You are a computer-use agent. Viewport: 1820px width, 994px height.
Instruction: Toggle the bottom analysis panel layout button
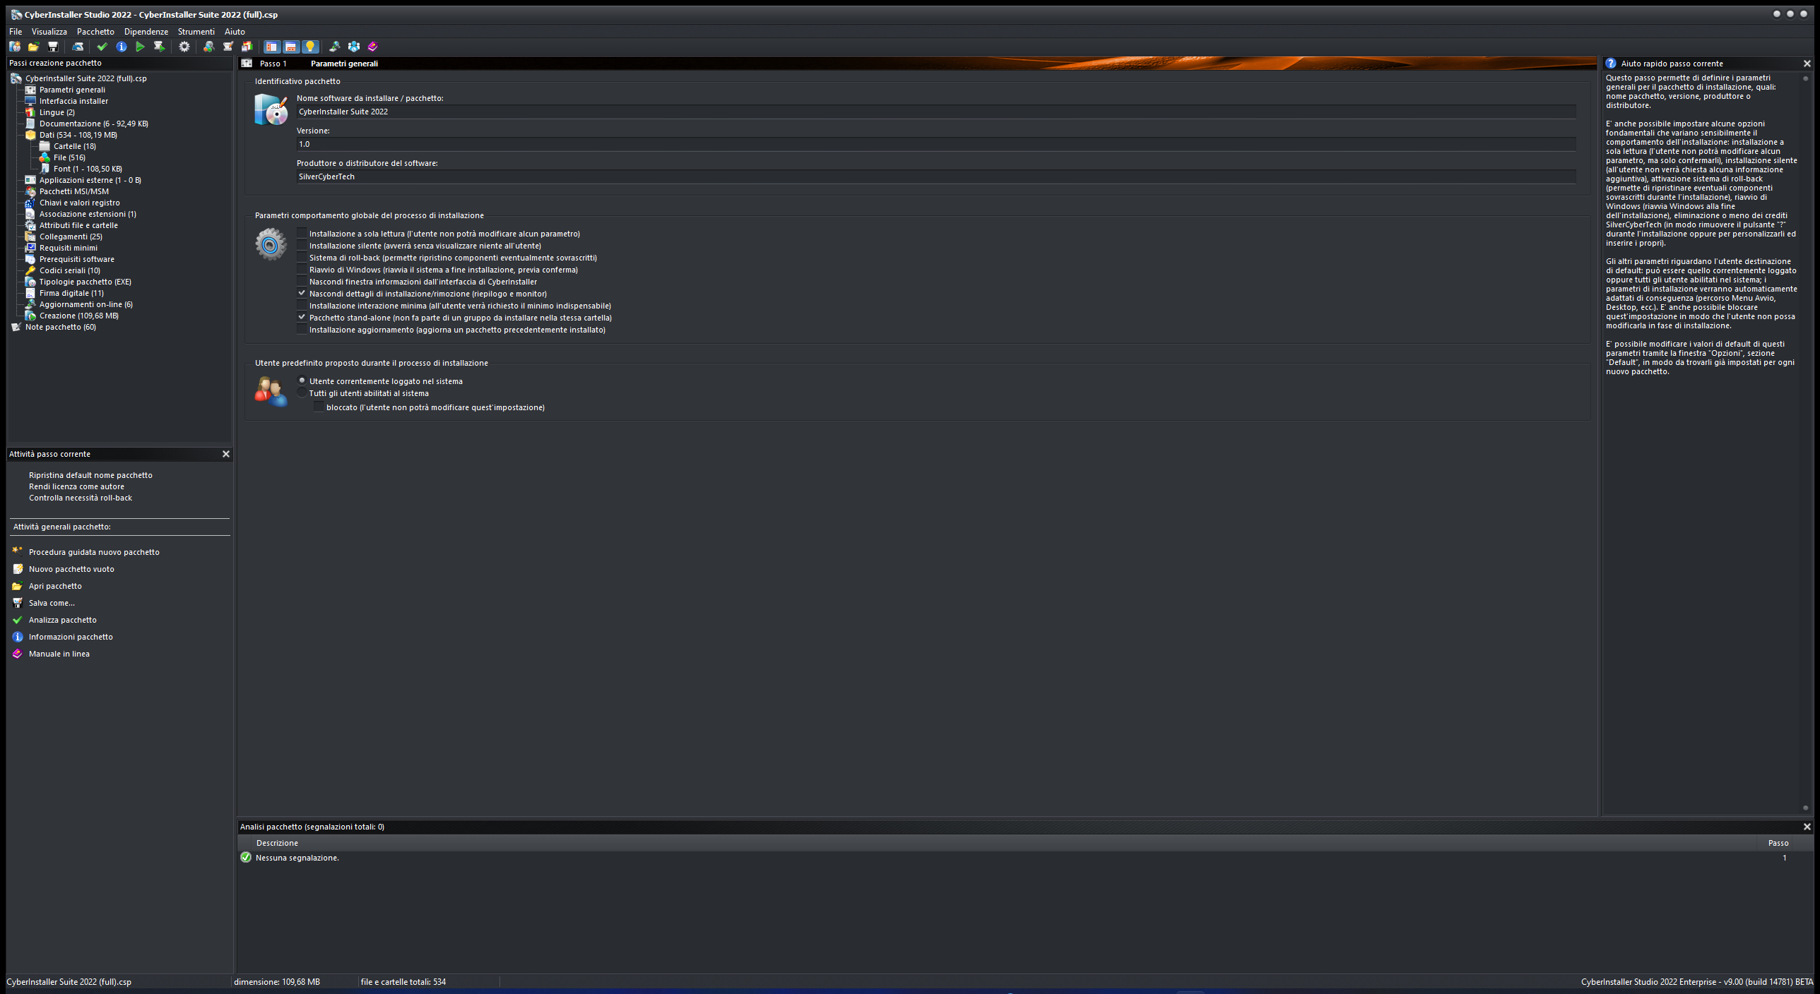(x=290, y=47)
